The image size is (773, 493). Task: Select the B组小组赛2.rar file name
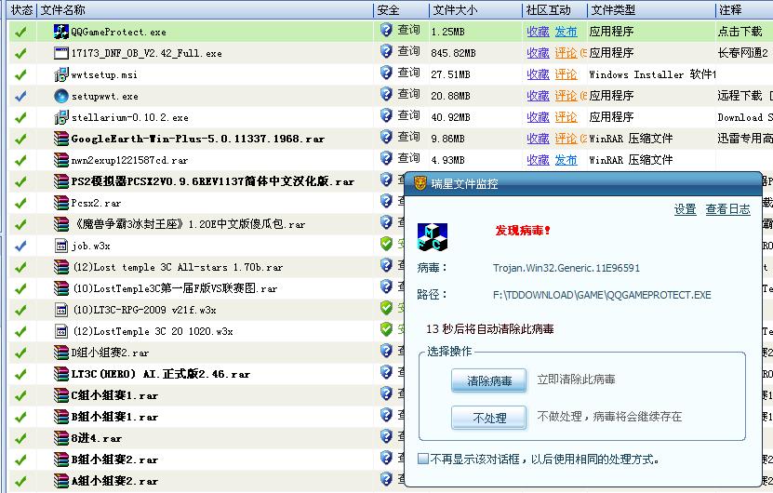pos(114,460)
